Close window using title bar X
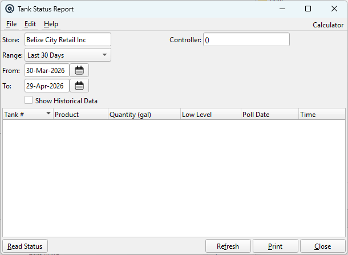348x255 pixels. [334, 9]
